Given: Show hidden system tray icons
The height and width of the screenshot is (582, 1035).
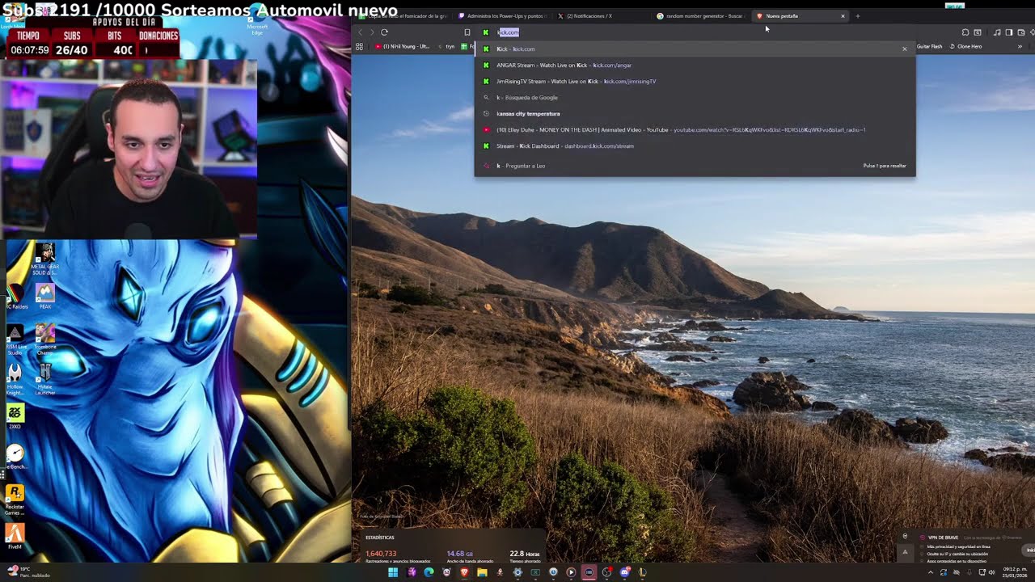Looking at the screenshot, I should (x=931, y=572).
